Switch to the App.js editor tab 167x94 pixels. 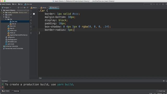click(34, 8)
